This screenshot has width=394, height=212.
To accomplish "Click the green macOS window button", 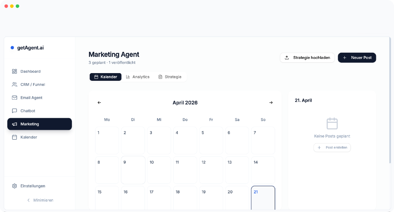I will tap(17, 6).
